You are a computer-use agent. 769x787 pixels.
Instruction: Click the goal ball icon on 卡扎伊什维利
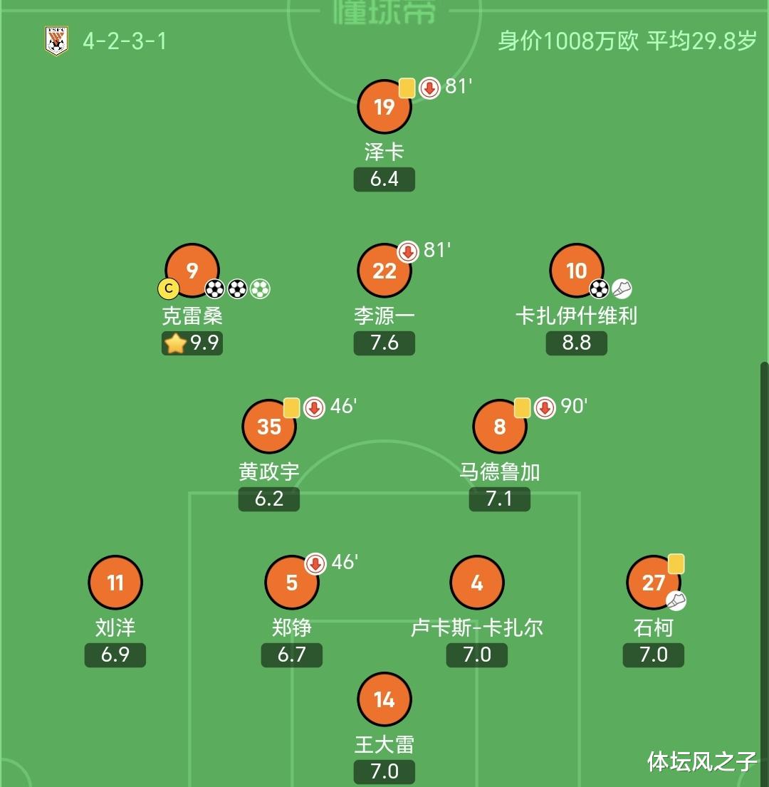tap(600, 288)
